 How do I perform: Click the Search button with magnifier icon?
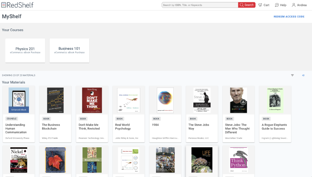coord(246,5)
